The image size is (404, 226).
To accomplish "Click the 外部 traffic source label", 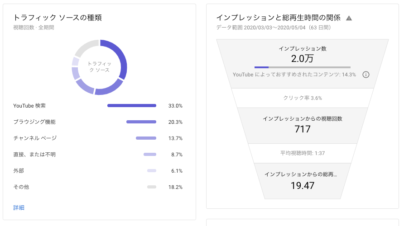I will coord(19,171).
